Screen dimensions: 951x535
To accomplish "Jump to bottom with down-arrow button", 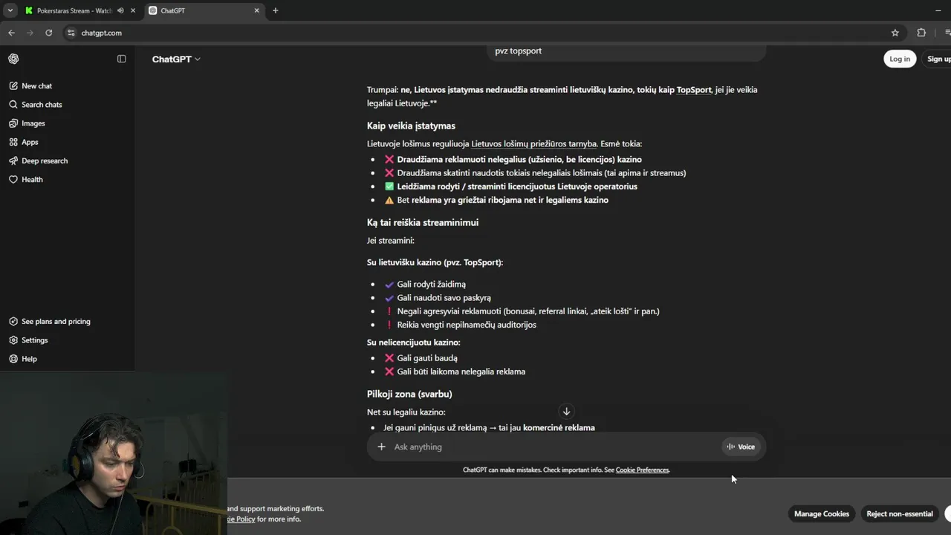I will click(566, 411).
